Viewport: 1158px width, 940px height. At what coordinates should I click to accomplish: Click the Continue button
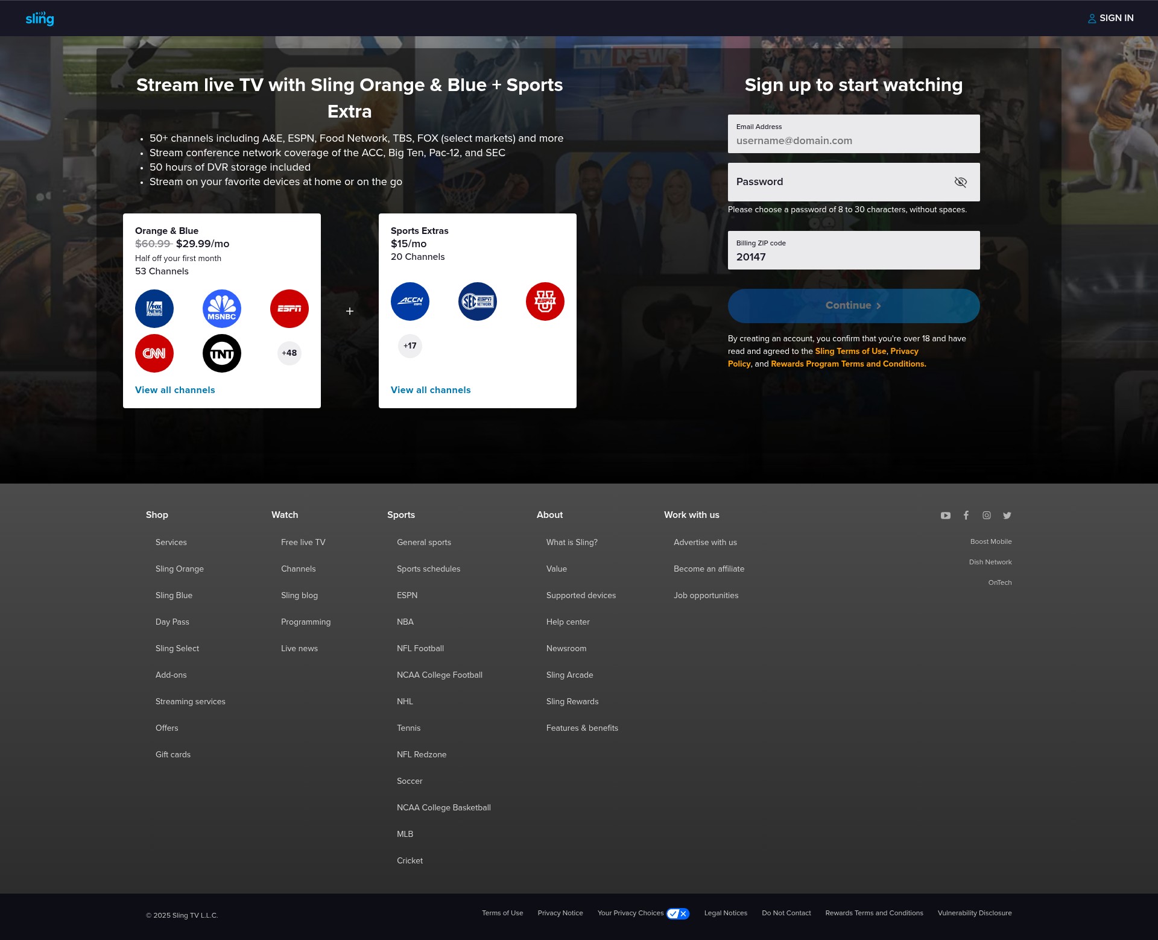(x=854, y=306)
